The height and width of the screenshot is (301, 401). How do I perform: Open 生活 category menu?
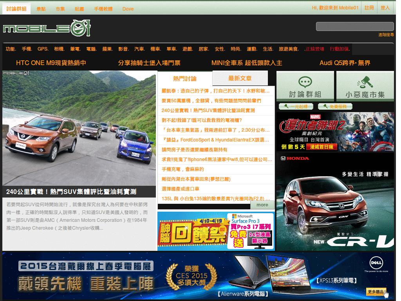[x=268, y=49]
